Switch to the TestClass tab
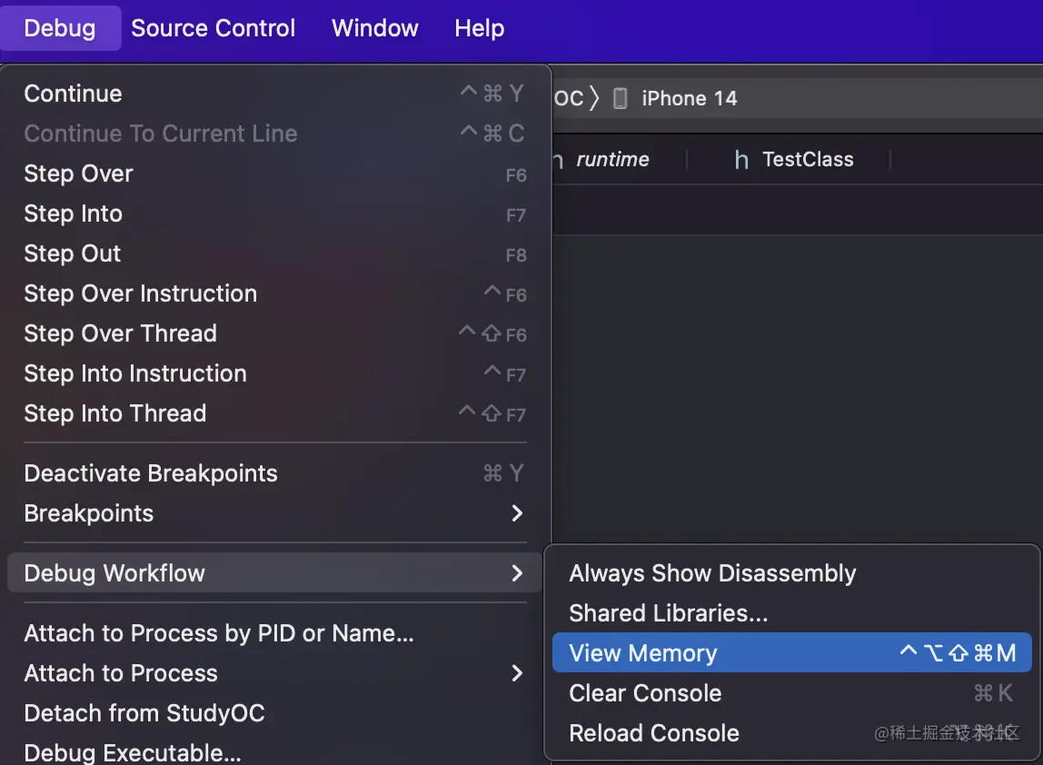Viewport: 1043px width, 765px height. 807,160
